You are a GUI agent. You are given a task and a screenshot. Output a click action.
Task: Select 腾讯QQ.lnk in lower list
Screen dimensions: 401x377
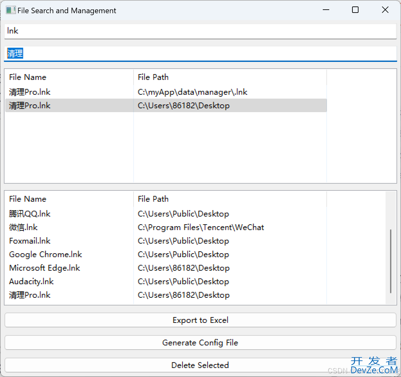pos(30,214)
